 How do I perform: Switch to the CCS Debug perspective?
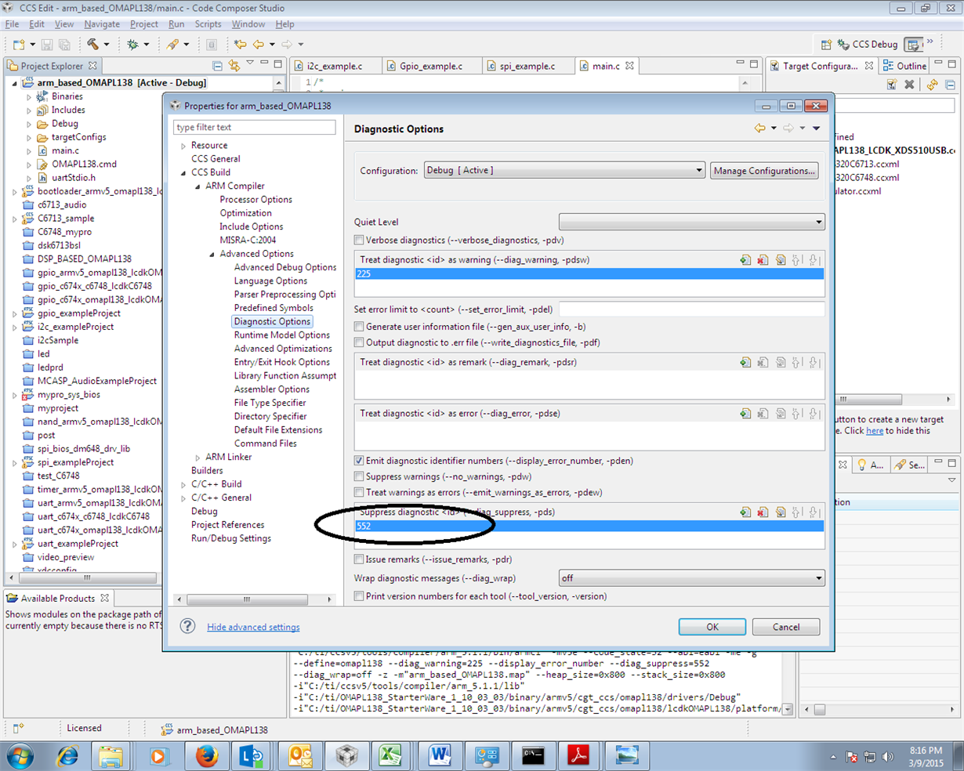[x=868, y=45]
